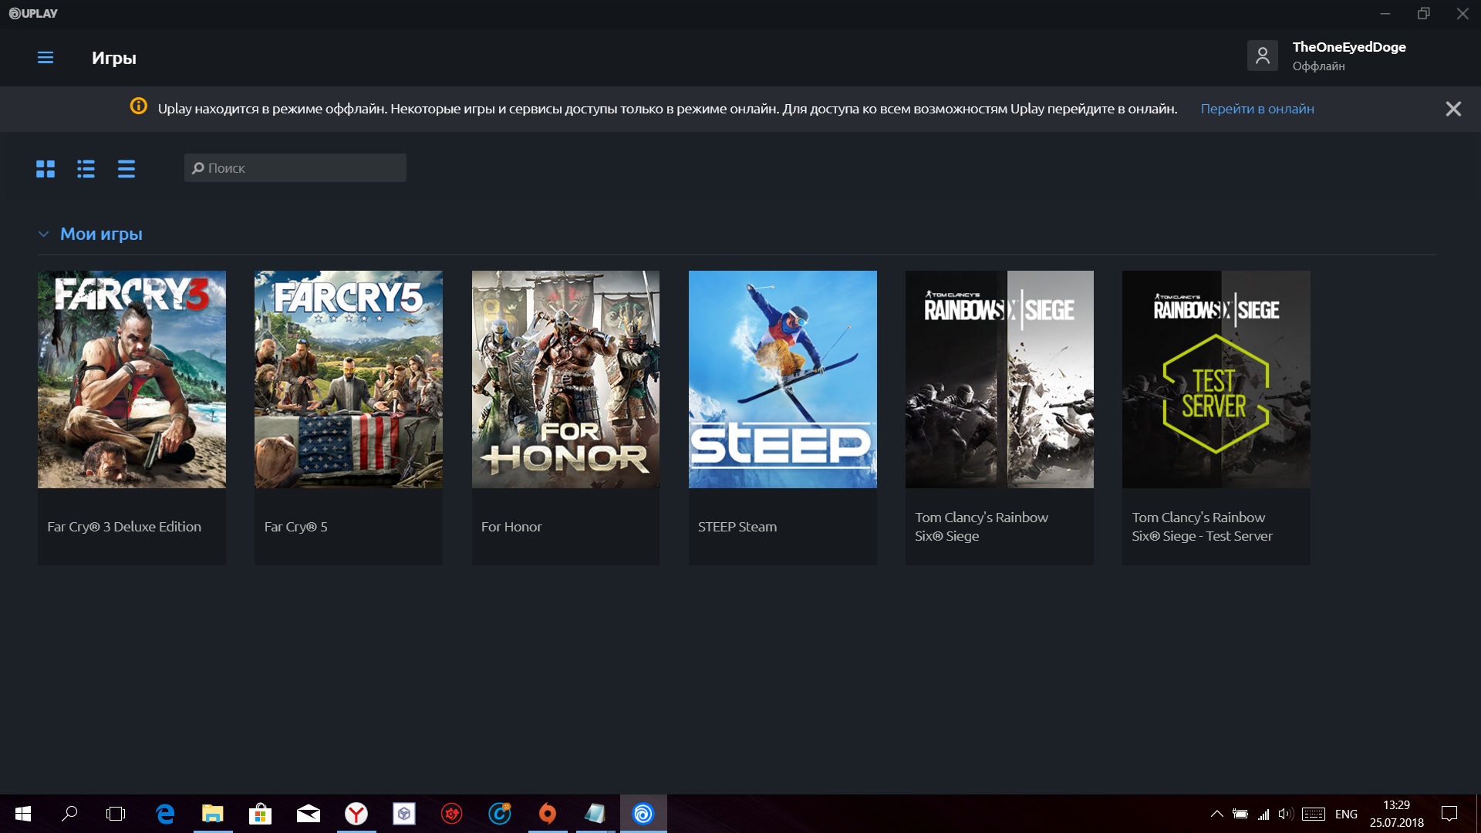Click the battery tray icon
Image resolution: width=1481 pixels, height=833 pixels.
click(x=1240, y=814)
